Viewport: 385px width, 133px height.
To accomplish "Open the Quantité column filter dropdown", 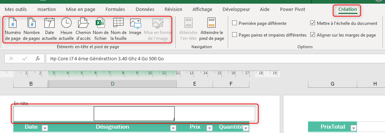I will [x=246, y=128].
